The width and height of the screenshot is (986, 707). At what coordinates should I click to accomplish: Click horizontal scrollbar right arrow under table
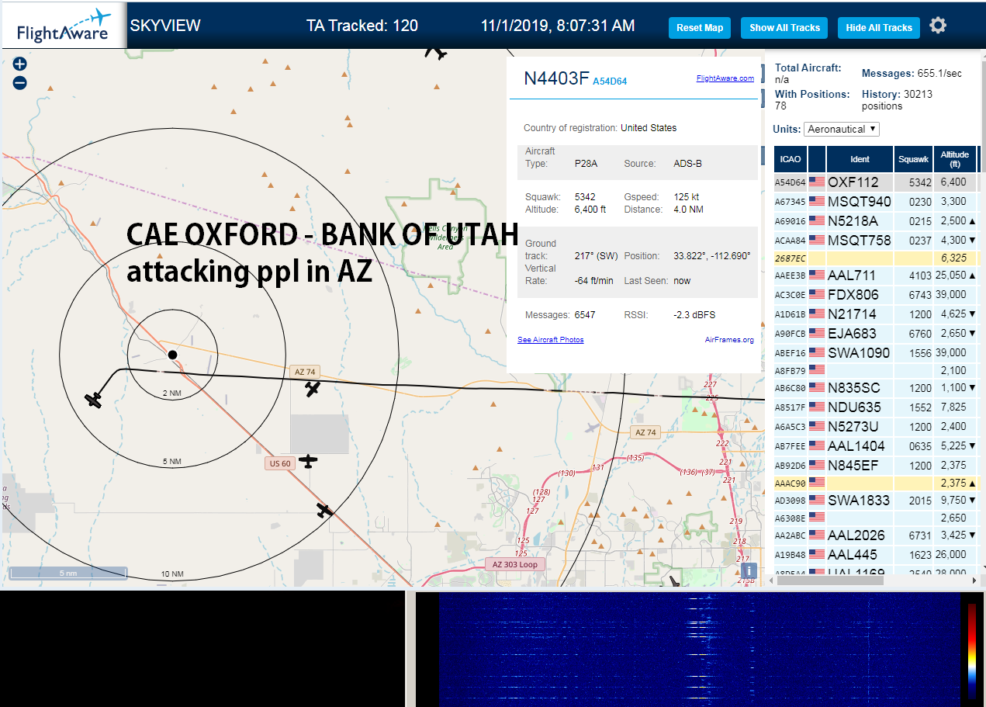coord(974,580)
